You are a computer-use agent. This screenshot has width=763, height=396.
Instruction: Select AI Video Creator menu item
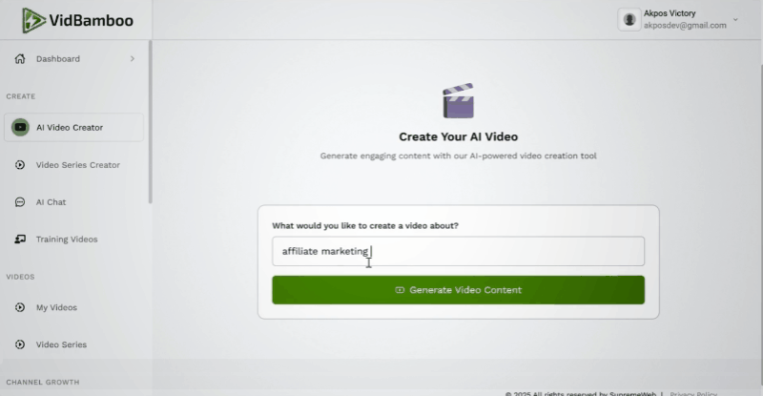[x=74, y=128]
